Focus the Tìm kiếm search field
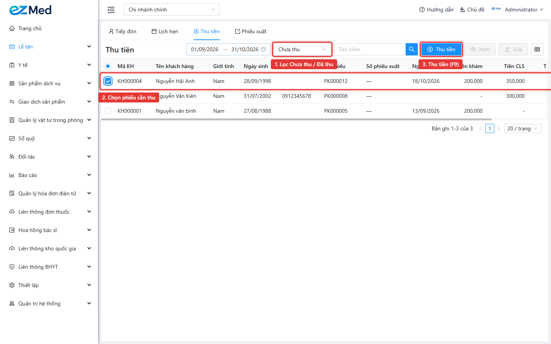This screenshot has width=551, height=344. [370, 49]
